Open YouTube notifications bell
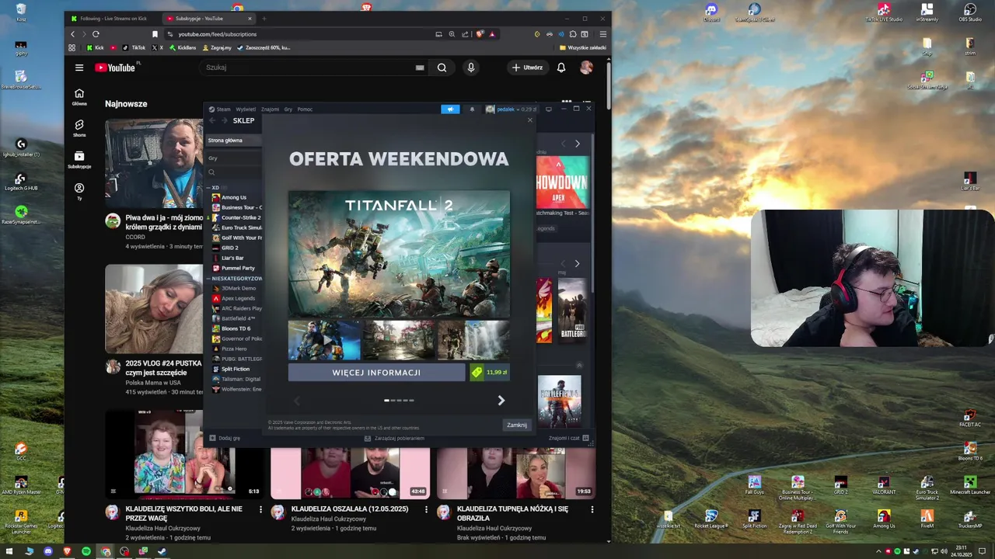The image size is (995, 559). point(560,68)
